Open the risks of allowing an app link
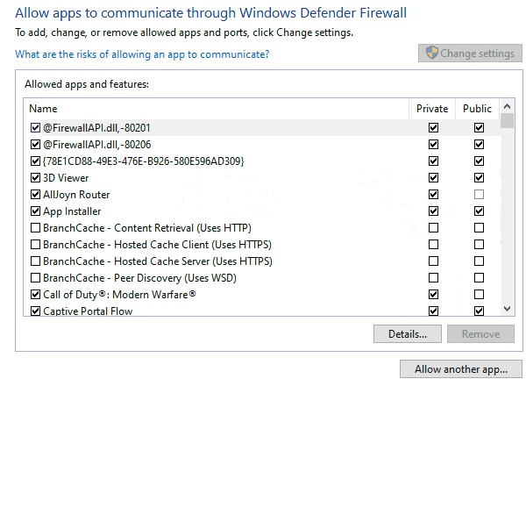Image resolution: width=526 pixels, height=529 pixels. pos(142,54)
